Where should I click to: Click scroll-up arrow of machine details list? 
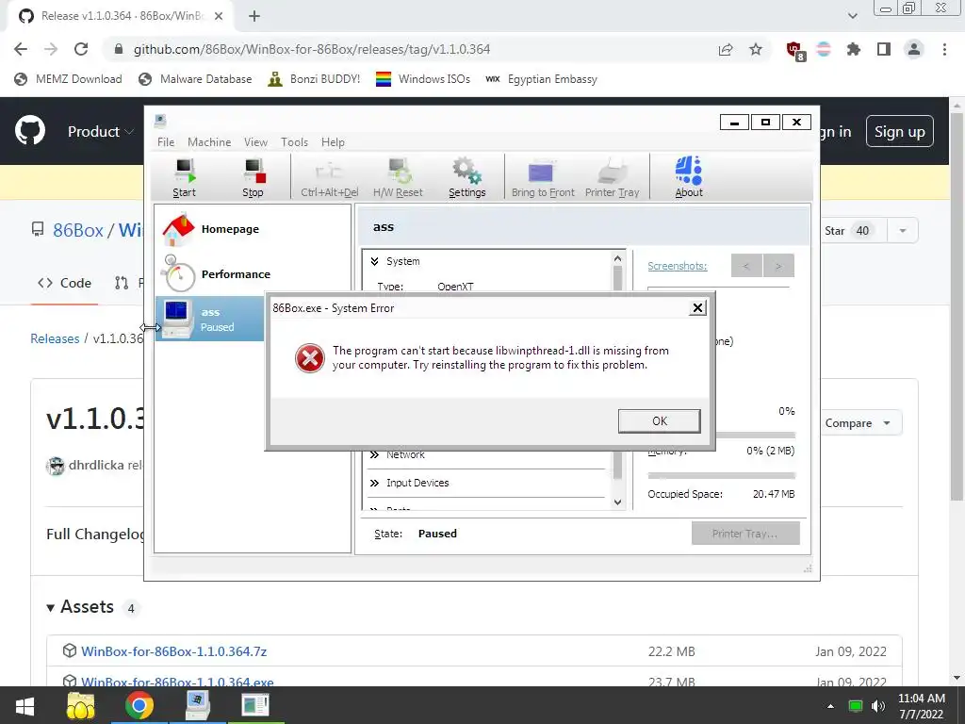(618, 258)
